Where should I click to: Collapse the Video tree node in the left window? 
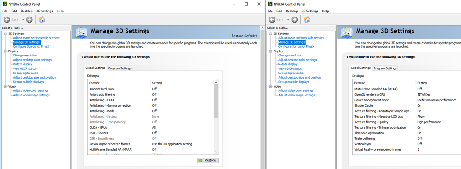coord(5,86)
